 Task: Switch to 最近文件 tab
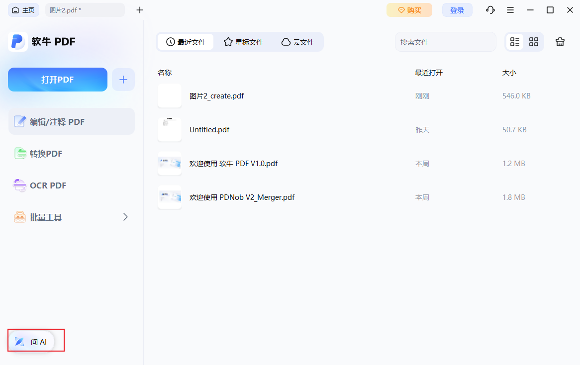pos(186,42)
